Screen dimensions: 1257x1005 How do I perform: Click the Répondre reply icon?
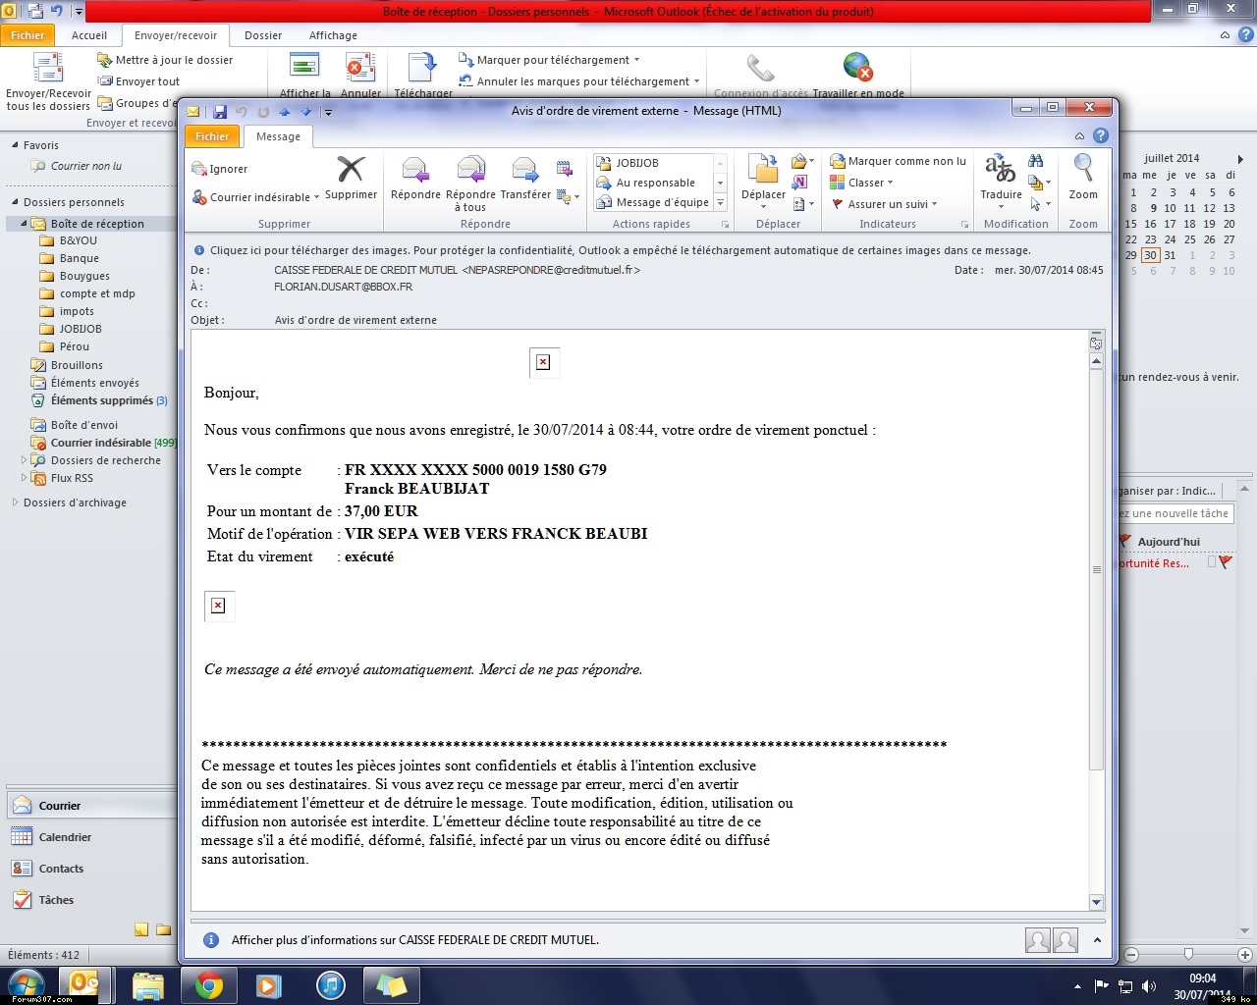[x=415, y=171]
